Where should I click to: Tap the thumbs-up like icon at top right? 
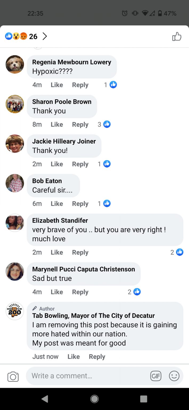click(176, 37)
